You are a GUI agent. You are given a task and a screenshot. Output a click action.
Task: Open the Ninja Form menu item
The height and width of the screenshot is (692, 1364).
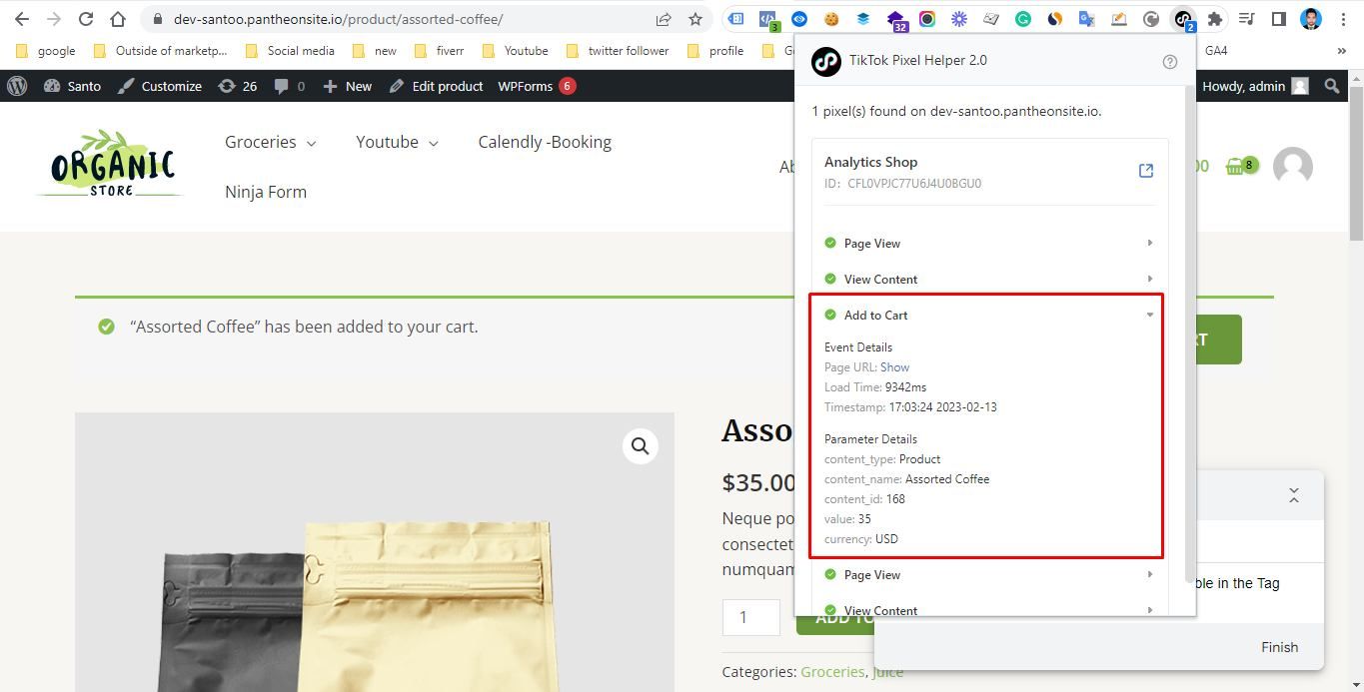click(x=266, y=192)
